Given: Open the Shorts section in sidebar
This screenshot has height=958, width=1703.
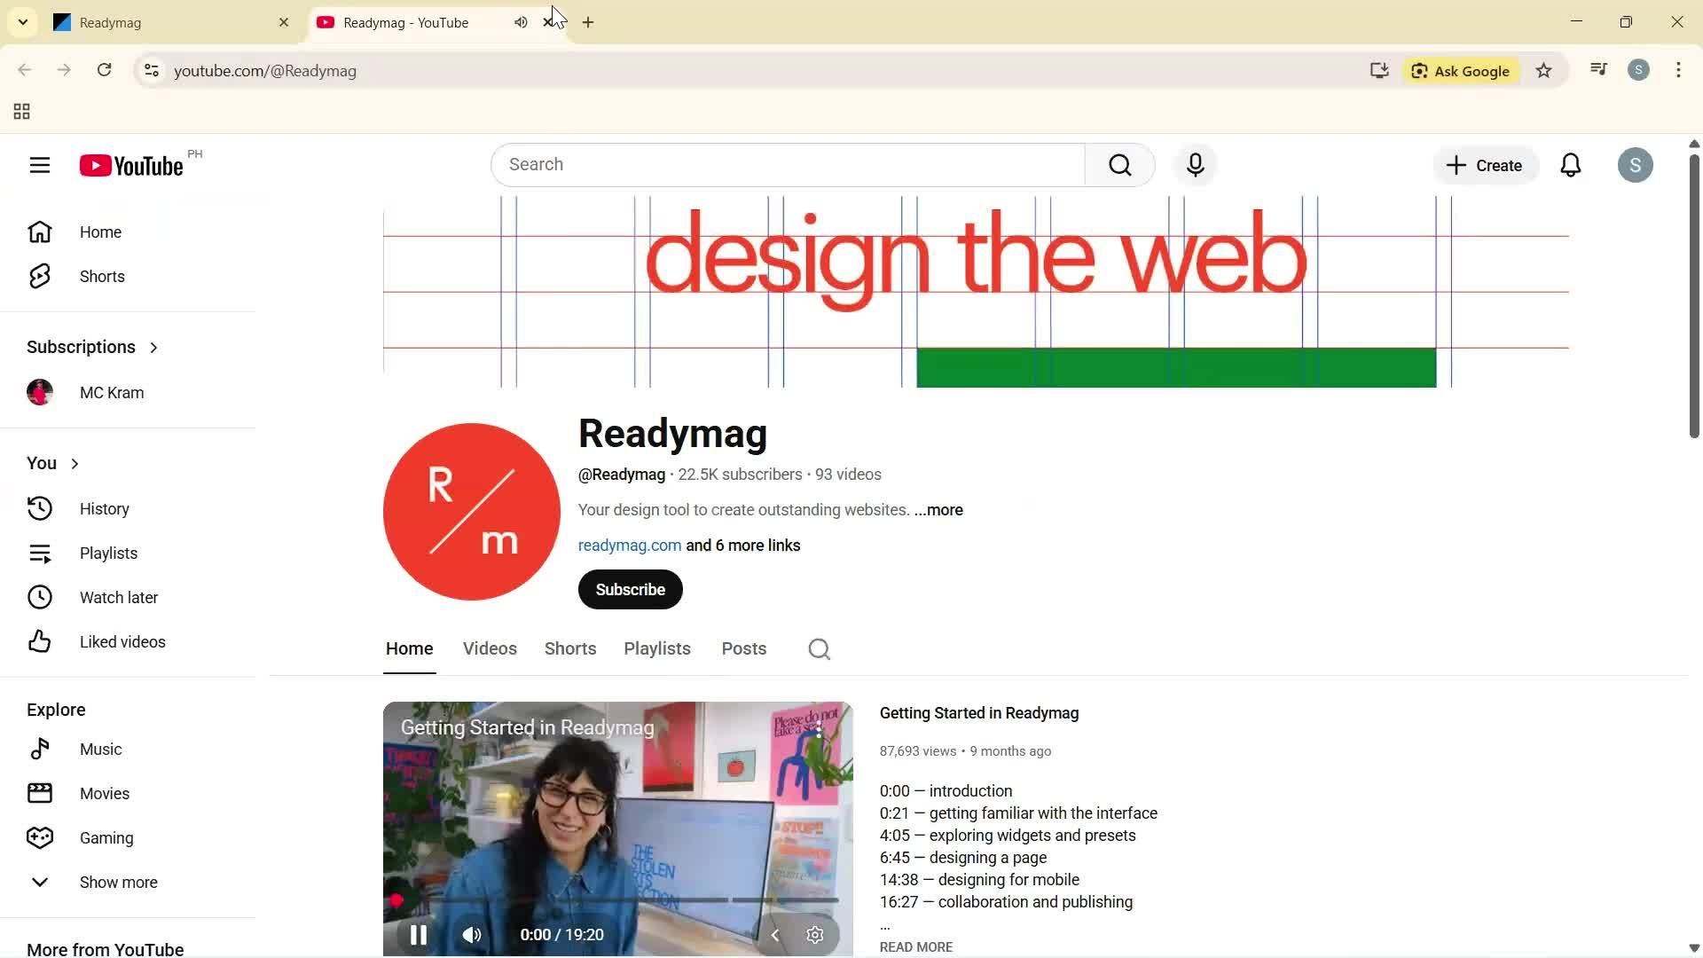Looking at the screenshot, I should coord(101,276).
